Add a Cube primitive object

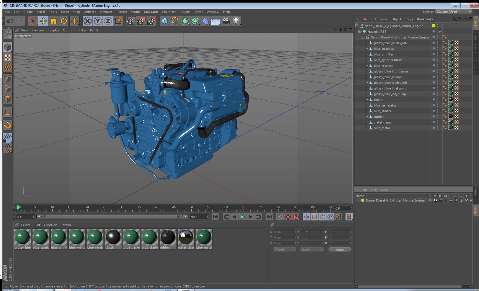[x=165, y=21]
